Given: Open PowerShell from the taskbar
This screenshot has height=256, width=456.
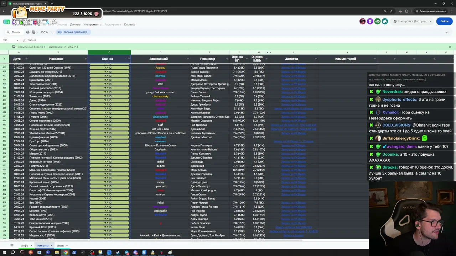Looking at the screenshot, I should [x=74, y=252].
